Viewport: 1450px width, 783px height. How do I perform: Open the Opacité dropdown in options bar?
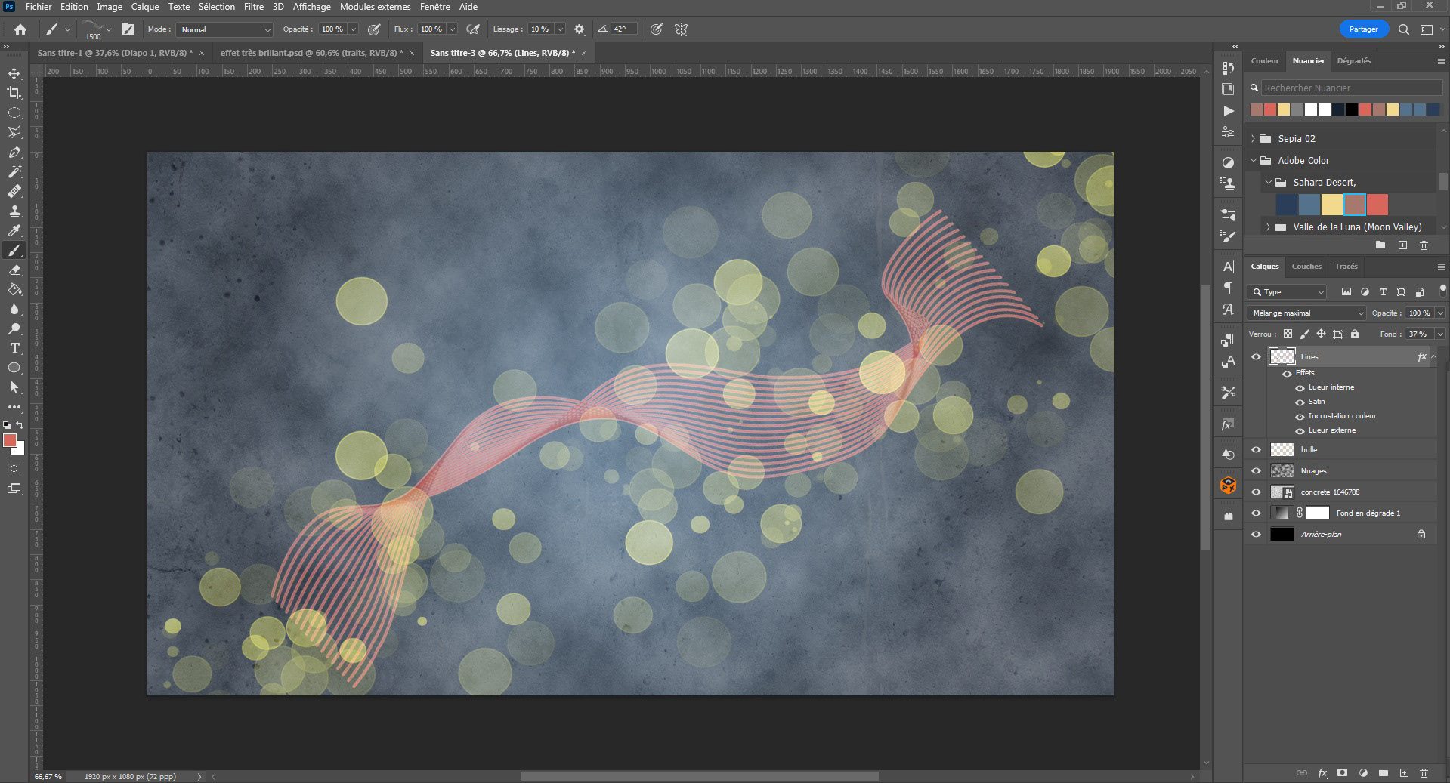pyautogui.click(x=353, y=29)
